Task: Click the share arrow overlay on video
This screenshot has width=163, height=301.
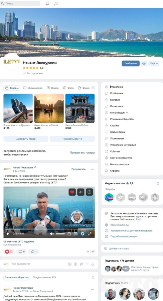Action: coord(81,192)
